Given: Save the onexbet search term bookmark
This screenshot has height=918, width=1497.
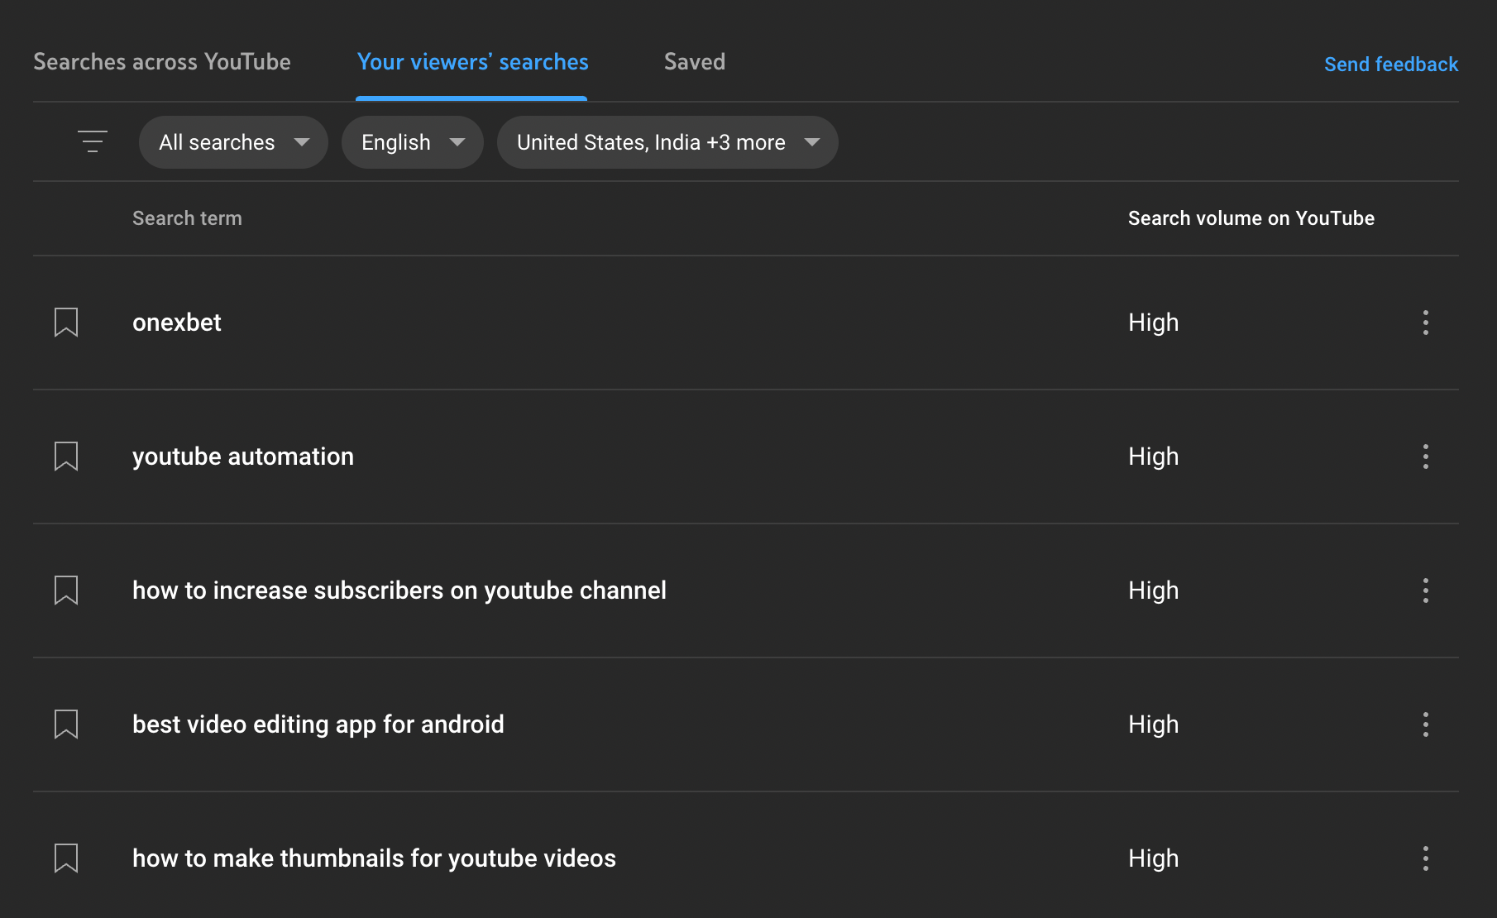Looking at the screenshot, I should click(x=66, y=323).
